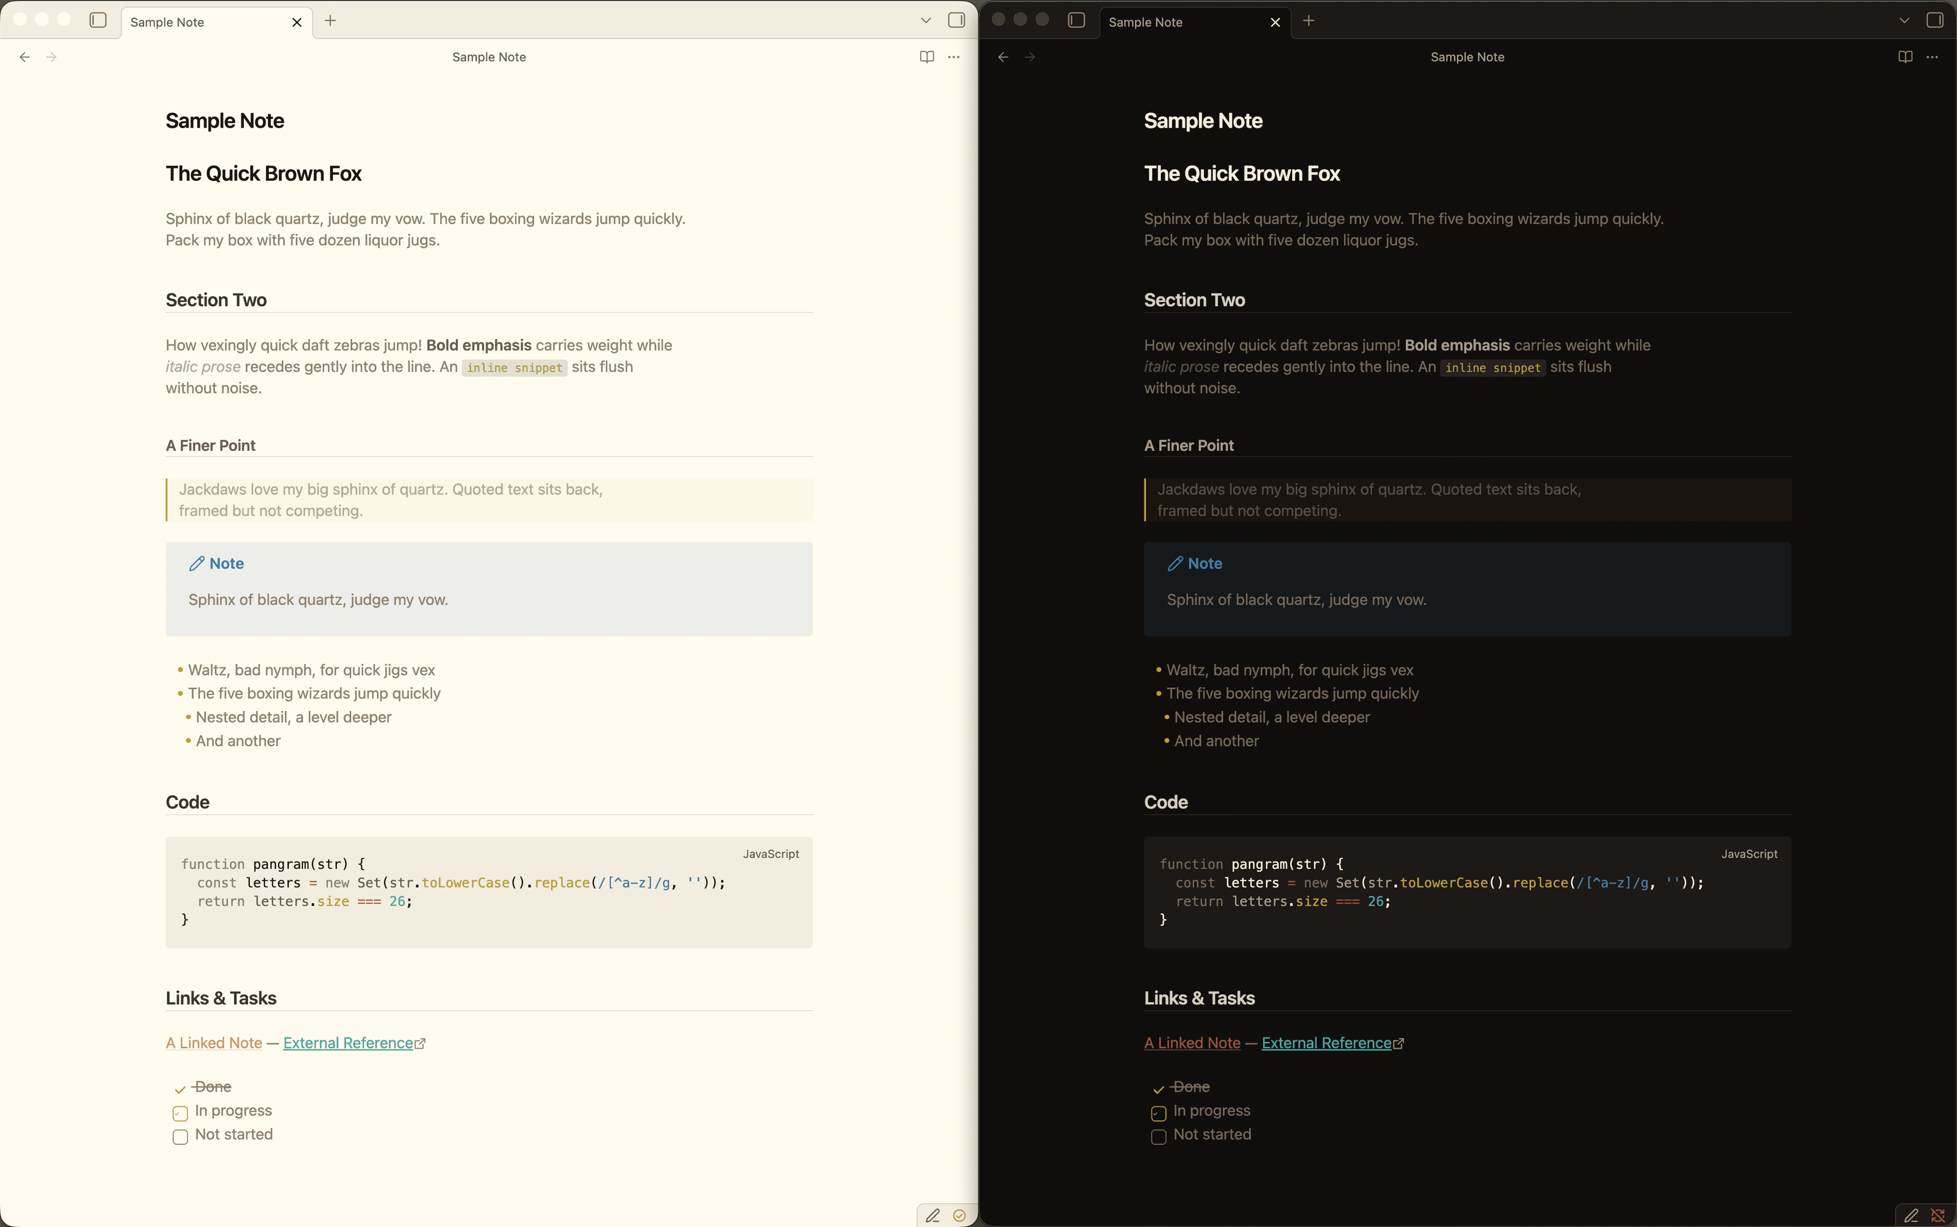Click the Note callout pencil icon in the dark window
The width and height of the screenshot is (1957, 1227).
1175,563
